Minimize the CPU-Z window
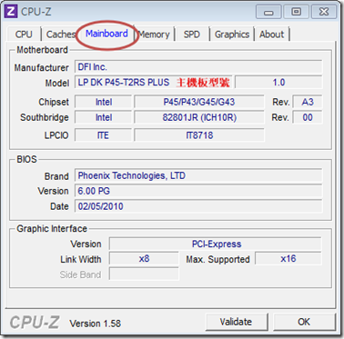The image size is (344, 339). pyautogui.click(x=268, y=13)
